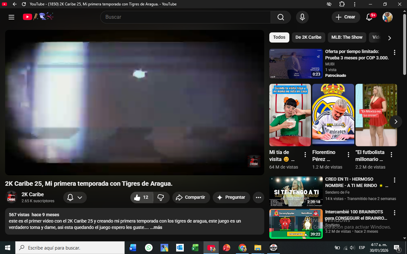Click the search magnifier button

pos(280,17)
